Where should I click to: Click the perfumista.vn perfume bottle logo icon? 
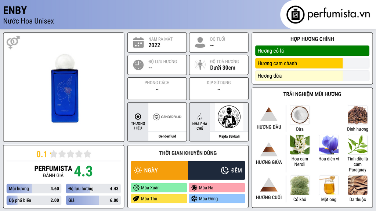pos(295,15)
